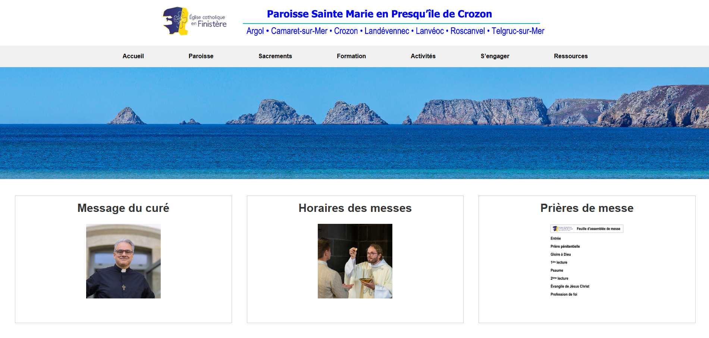
Task: Open the Ressources menu
Action: click(571, 56)
